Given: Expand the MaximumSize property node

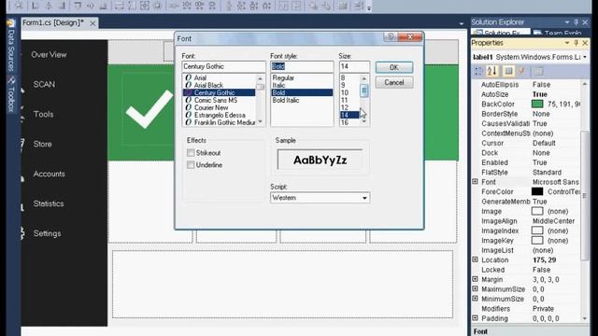Looking at the screenshot, I should pyautogui.click(x=476, y=288).
